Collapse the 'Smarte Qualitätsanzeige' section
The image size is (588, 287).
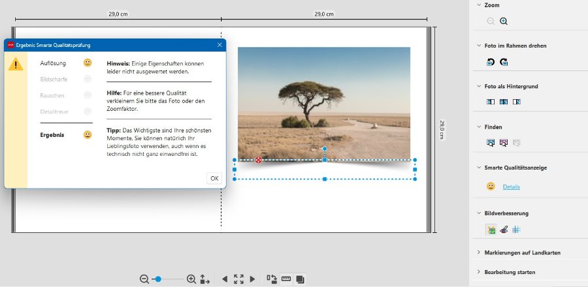point(515,168)
